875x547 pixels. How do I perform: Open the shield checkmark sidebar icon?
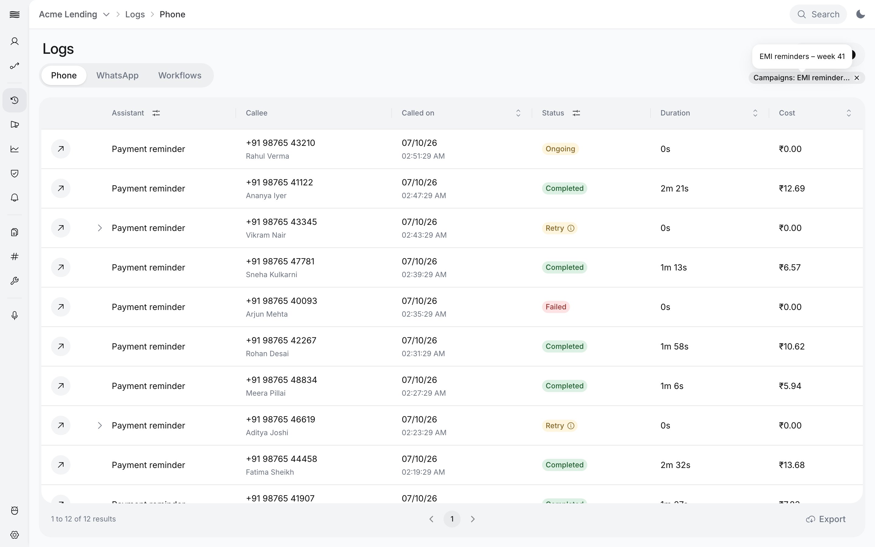click(x=15, y=173)
